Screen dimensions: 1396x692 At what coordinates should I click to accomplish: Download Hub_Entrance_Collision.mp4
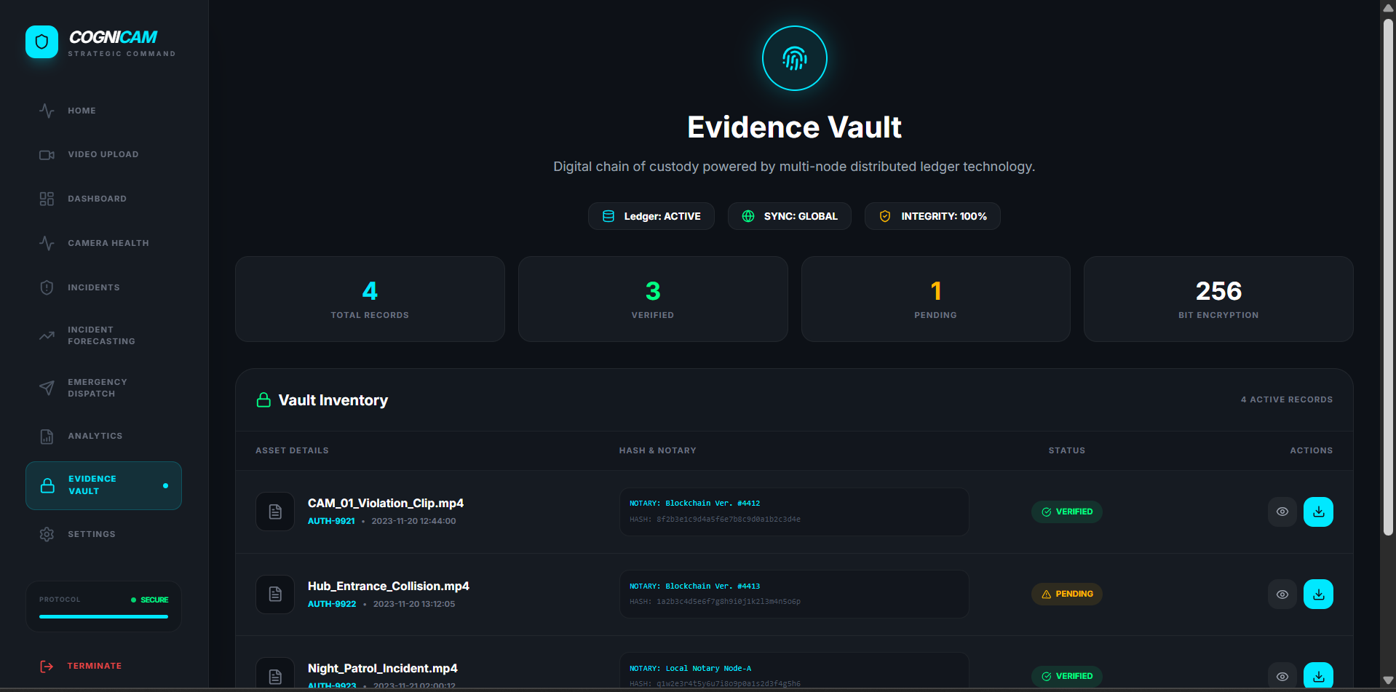pyautogui.click(x=1318, y=594)
